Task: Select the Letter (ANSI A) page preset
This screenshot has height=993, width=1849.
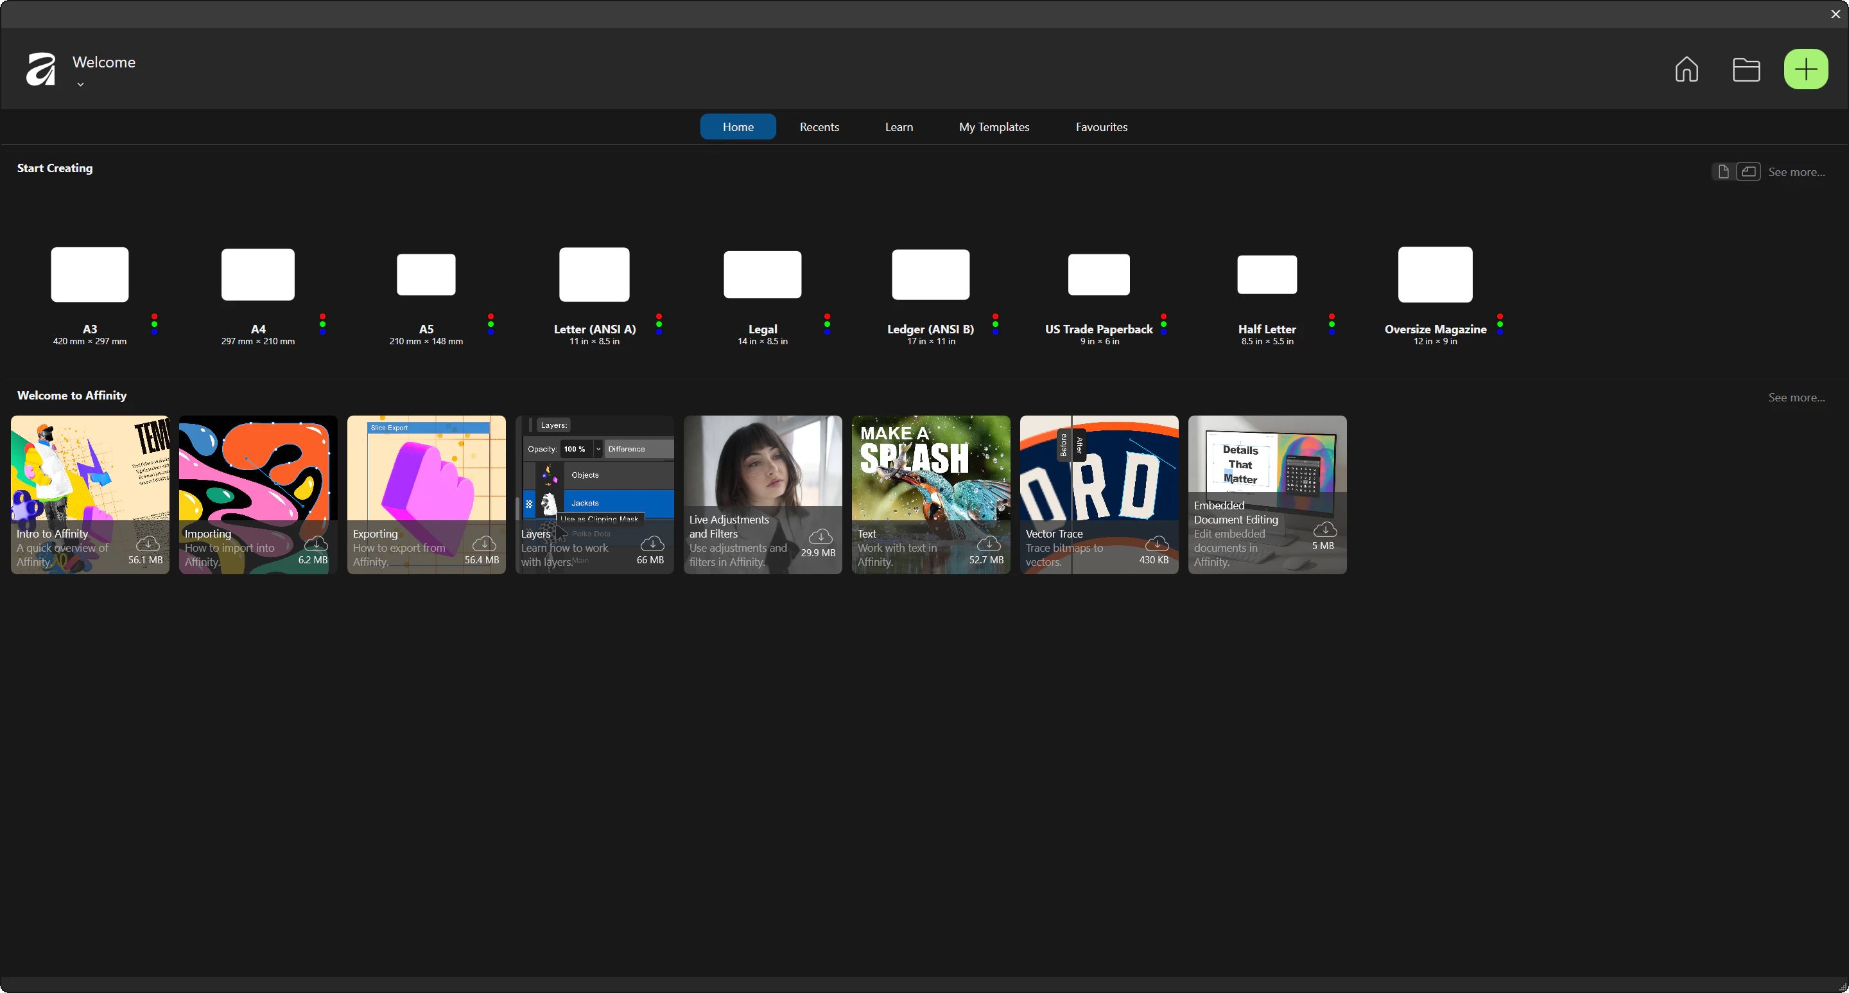Action: coord(595,275)
